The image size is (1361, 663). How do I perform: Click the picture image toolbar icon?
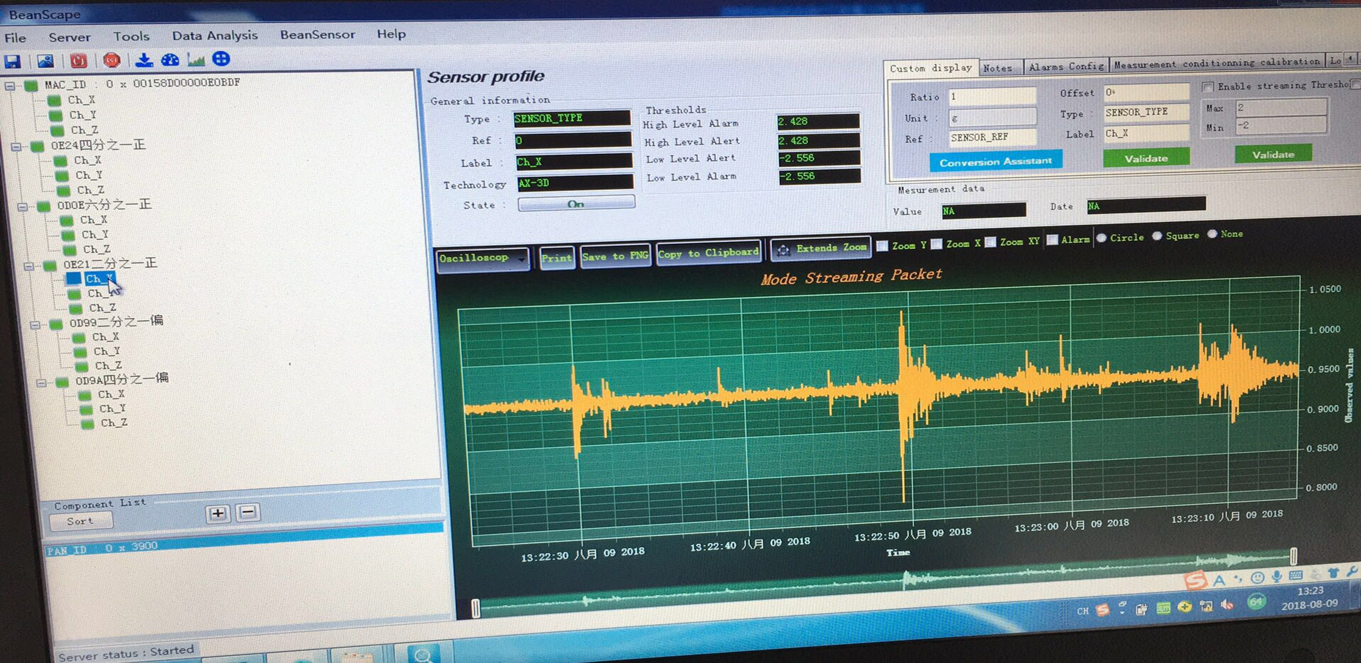pos(46,61)
